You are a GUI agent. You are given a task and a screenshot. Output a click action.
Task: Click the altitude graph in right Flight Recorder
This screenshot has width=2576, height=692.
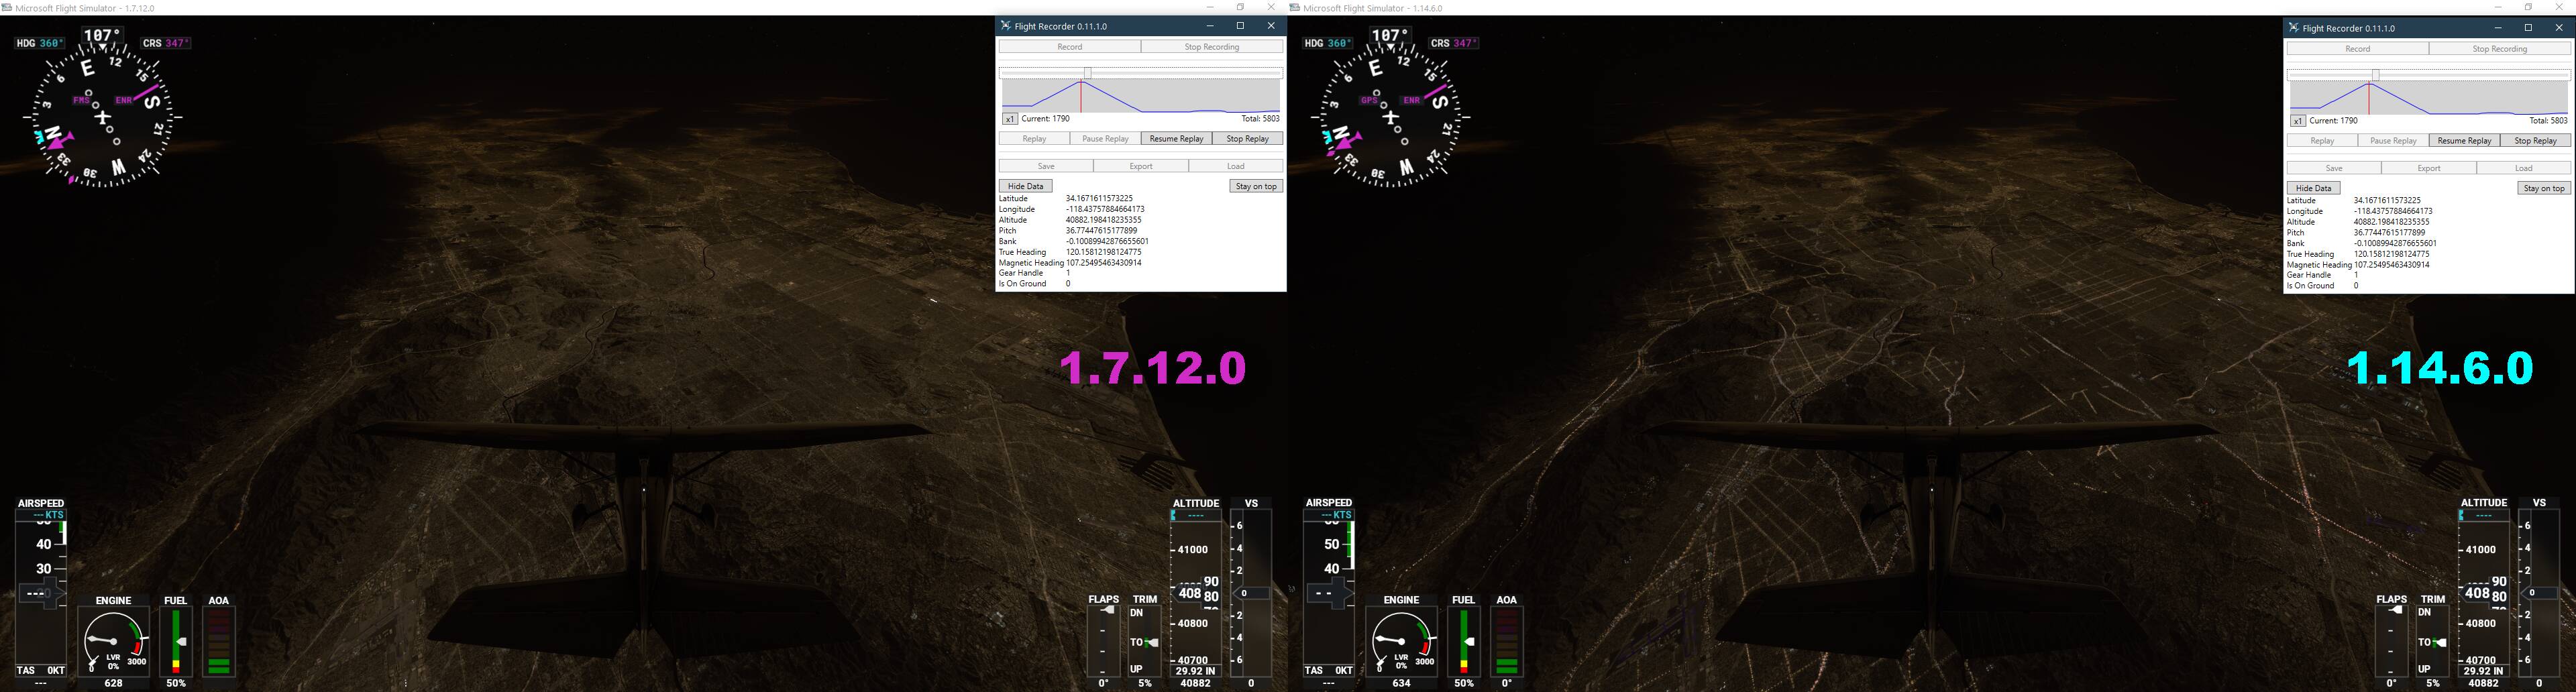(2428, 98)
